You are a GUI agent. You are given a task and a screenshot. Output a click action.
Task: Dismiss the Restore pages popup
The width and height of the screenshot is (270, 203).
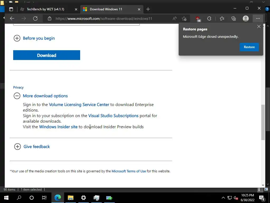(x=259, y=26)
